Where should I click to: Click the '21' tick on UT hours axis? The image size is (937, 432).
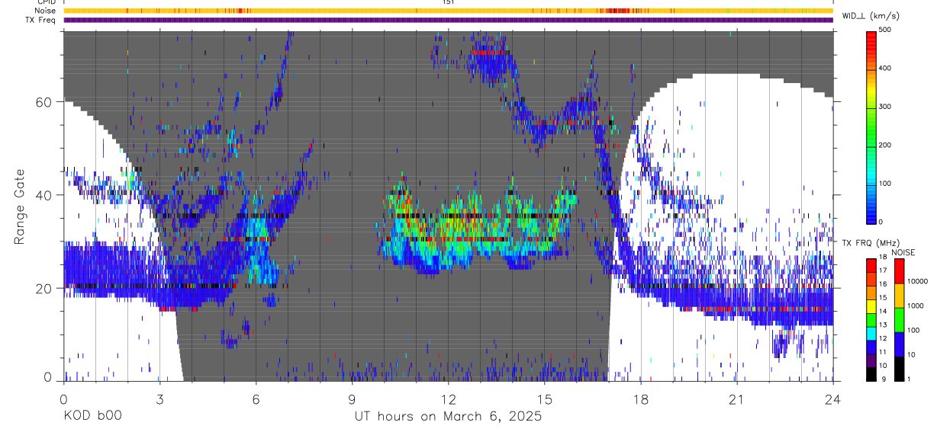click(x=737, y=399)
